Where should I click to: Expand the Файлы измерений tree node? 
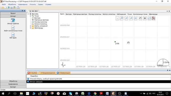[x=30, y=26]
